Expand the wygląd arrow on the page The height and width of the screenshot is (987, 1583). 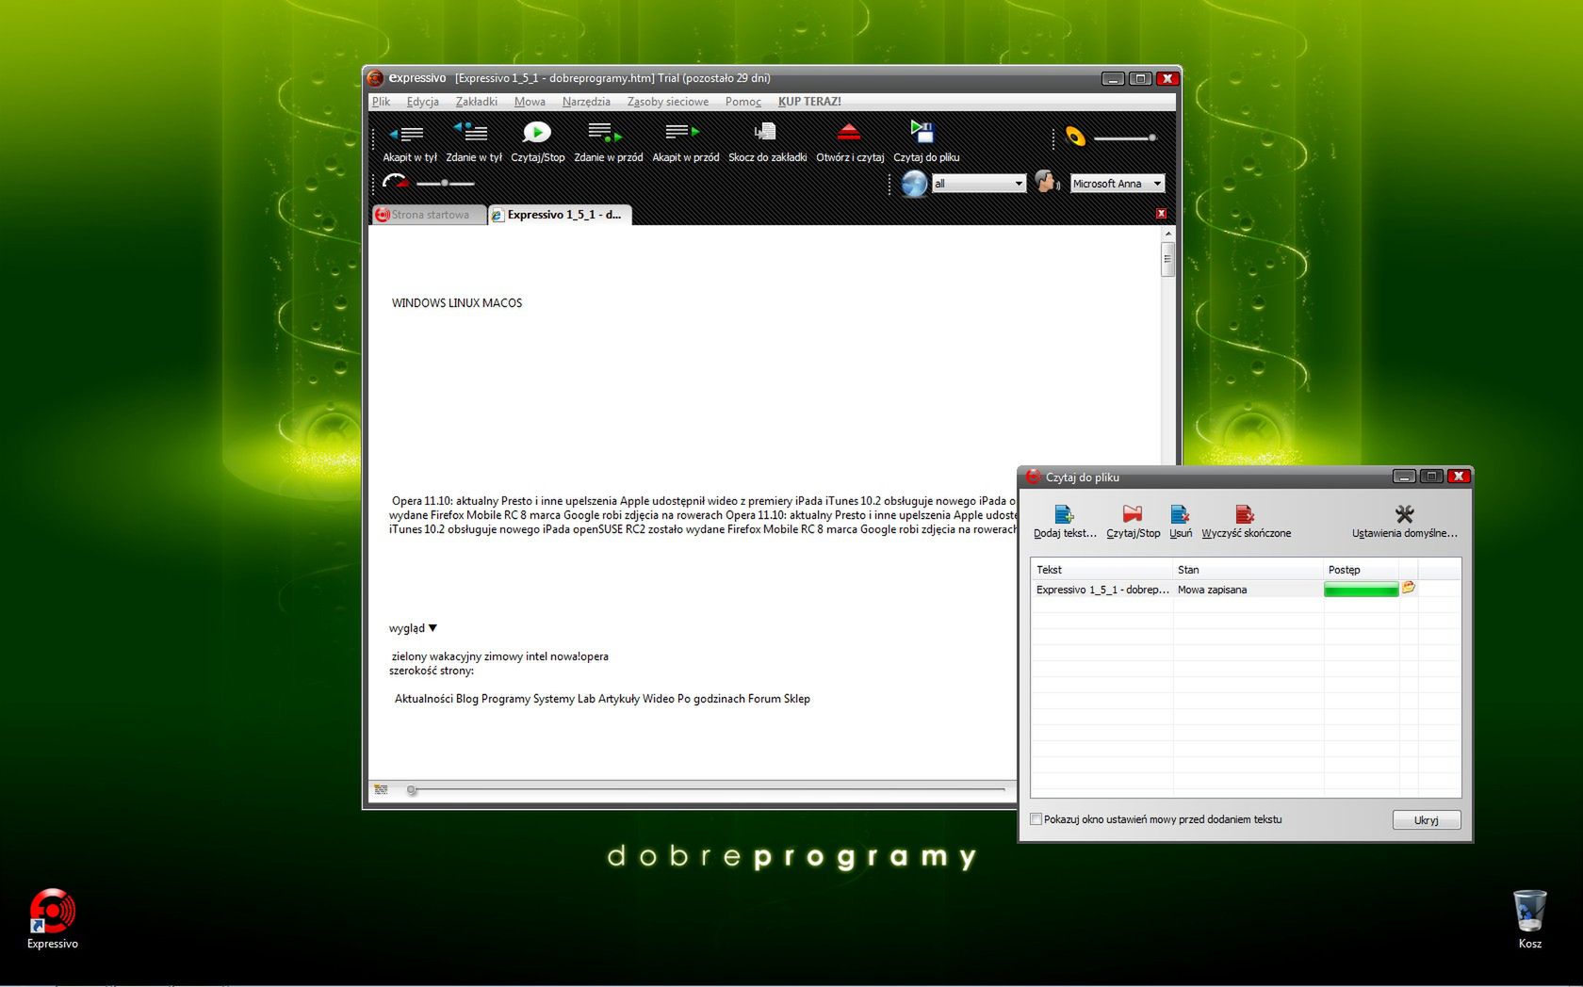coord(432,628)
